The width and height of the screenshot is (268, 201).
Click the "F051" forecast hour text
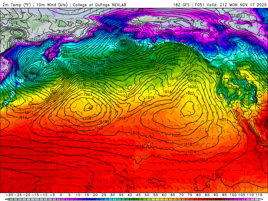tap(200, 5)
